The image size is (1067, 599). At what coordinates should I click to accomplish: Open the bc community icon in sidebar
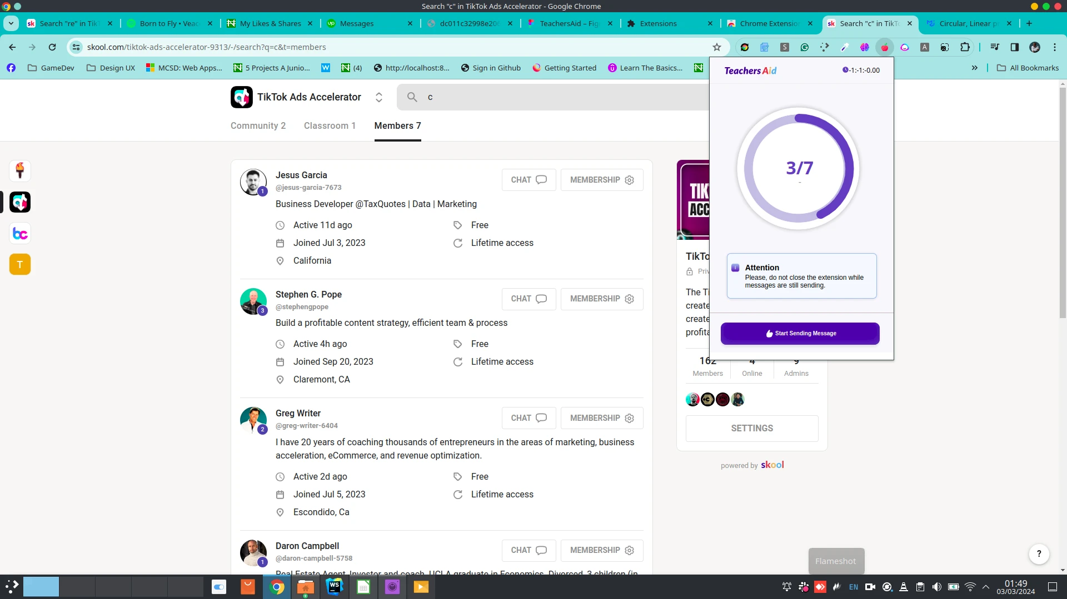coord(20,233)
